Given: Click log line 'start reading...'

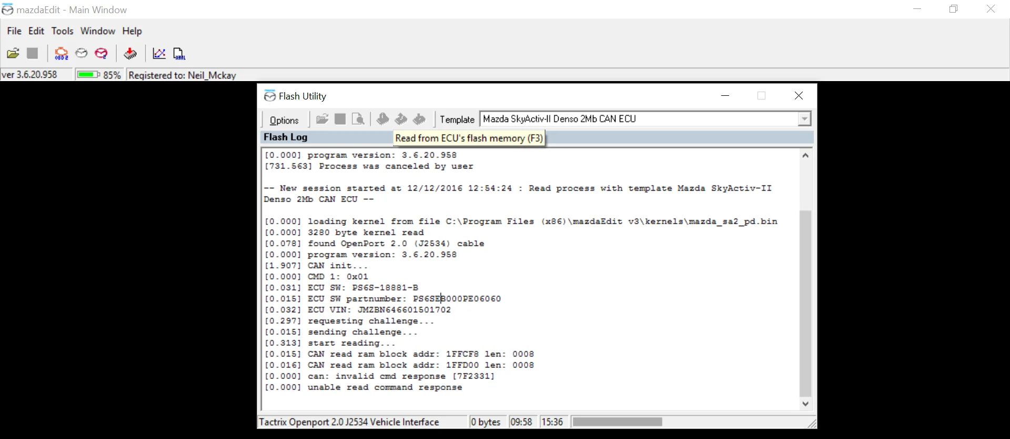Looking at the screenshot, I should (x=330, y=343).
